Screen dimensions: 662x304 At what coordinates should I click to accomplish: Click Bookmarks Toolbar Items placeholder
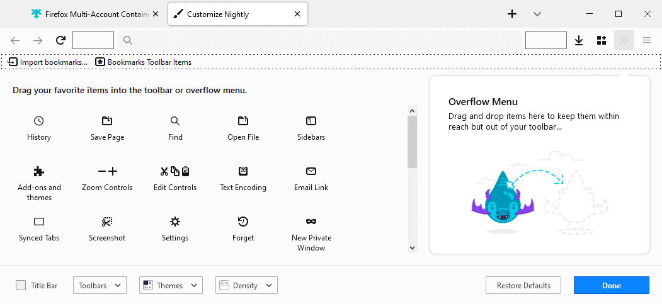click(143, 62)
